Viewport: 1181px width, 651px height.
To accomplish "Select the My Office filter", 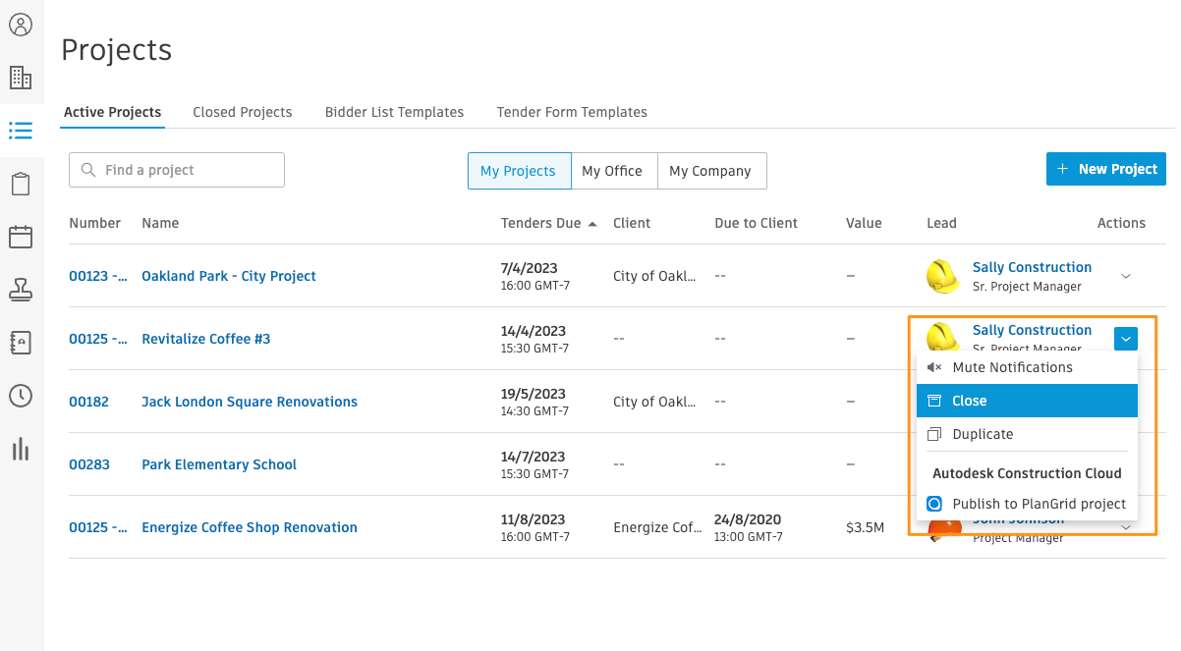I will (x=612, y=171).
